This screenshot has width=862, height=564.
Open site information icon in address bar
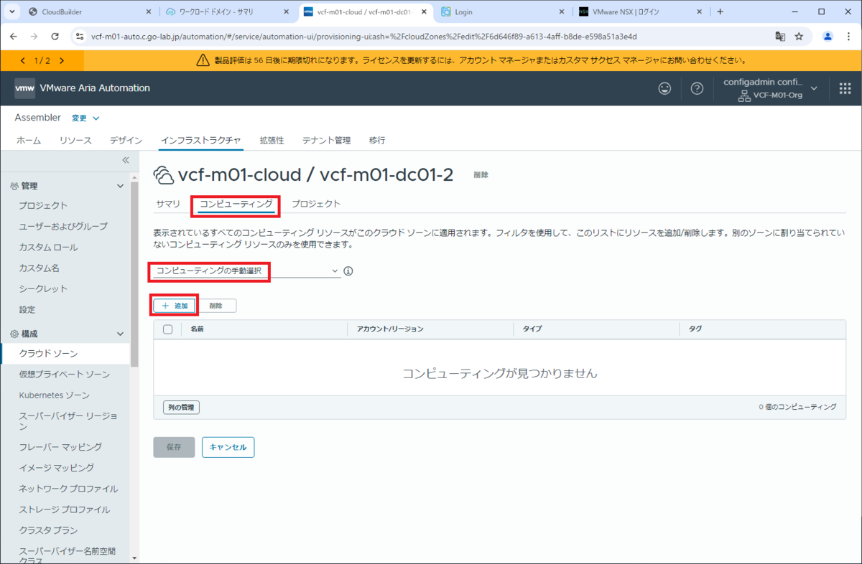tap(80, 37)
